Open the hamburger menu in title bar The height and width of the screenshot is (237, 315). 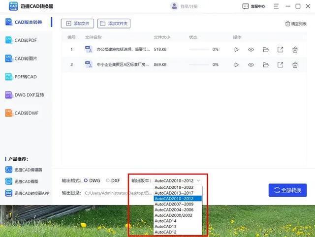(x=276, y=6)
